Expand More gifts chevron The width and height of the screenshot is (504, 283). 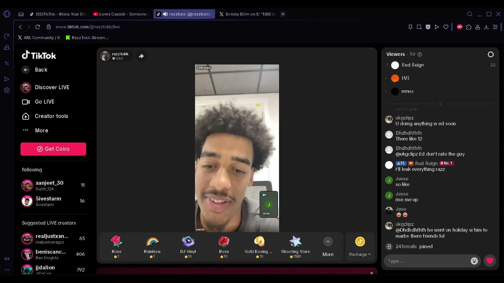(x=328, y=242)
